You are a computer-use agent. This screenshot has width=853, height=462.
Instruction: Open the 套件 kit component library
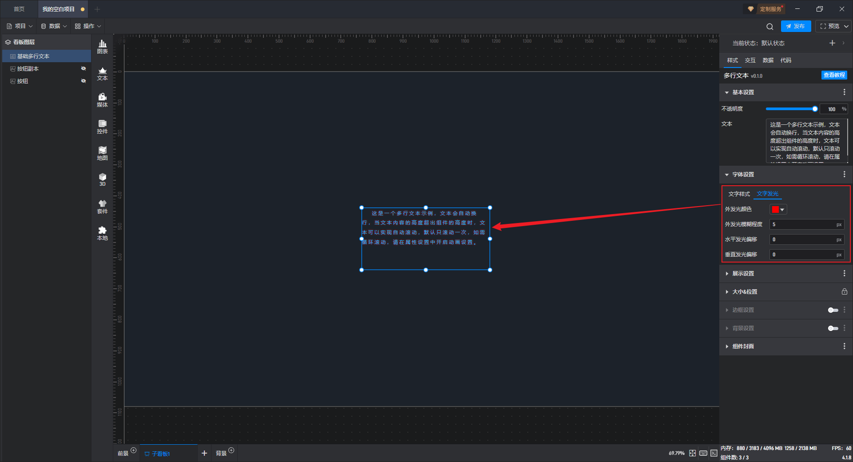102,207
